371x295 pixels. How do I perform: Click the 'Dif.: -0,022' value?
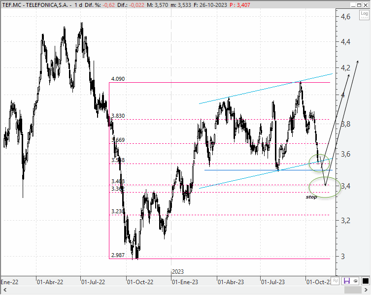click(131, 5)
